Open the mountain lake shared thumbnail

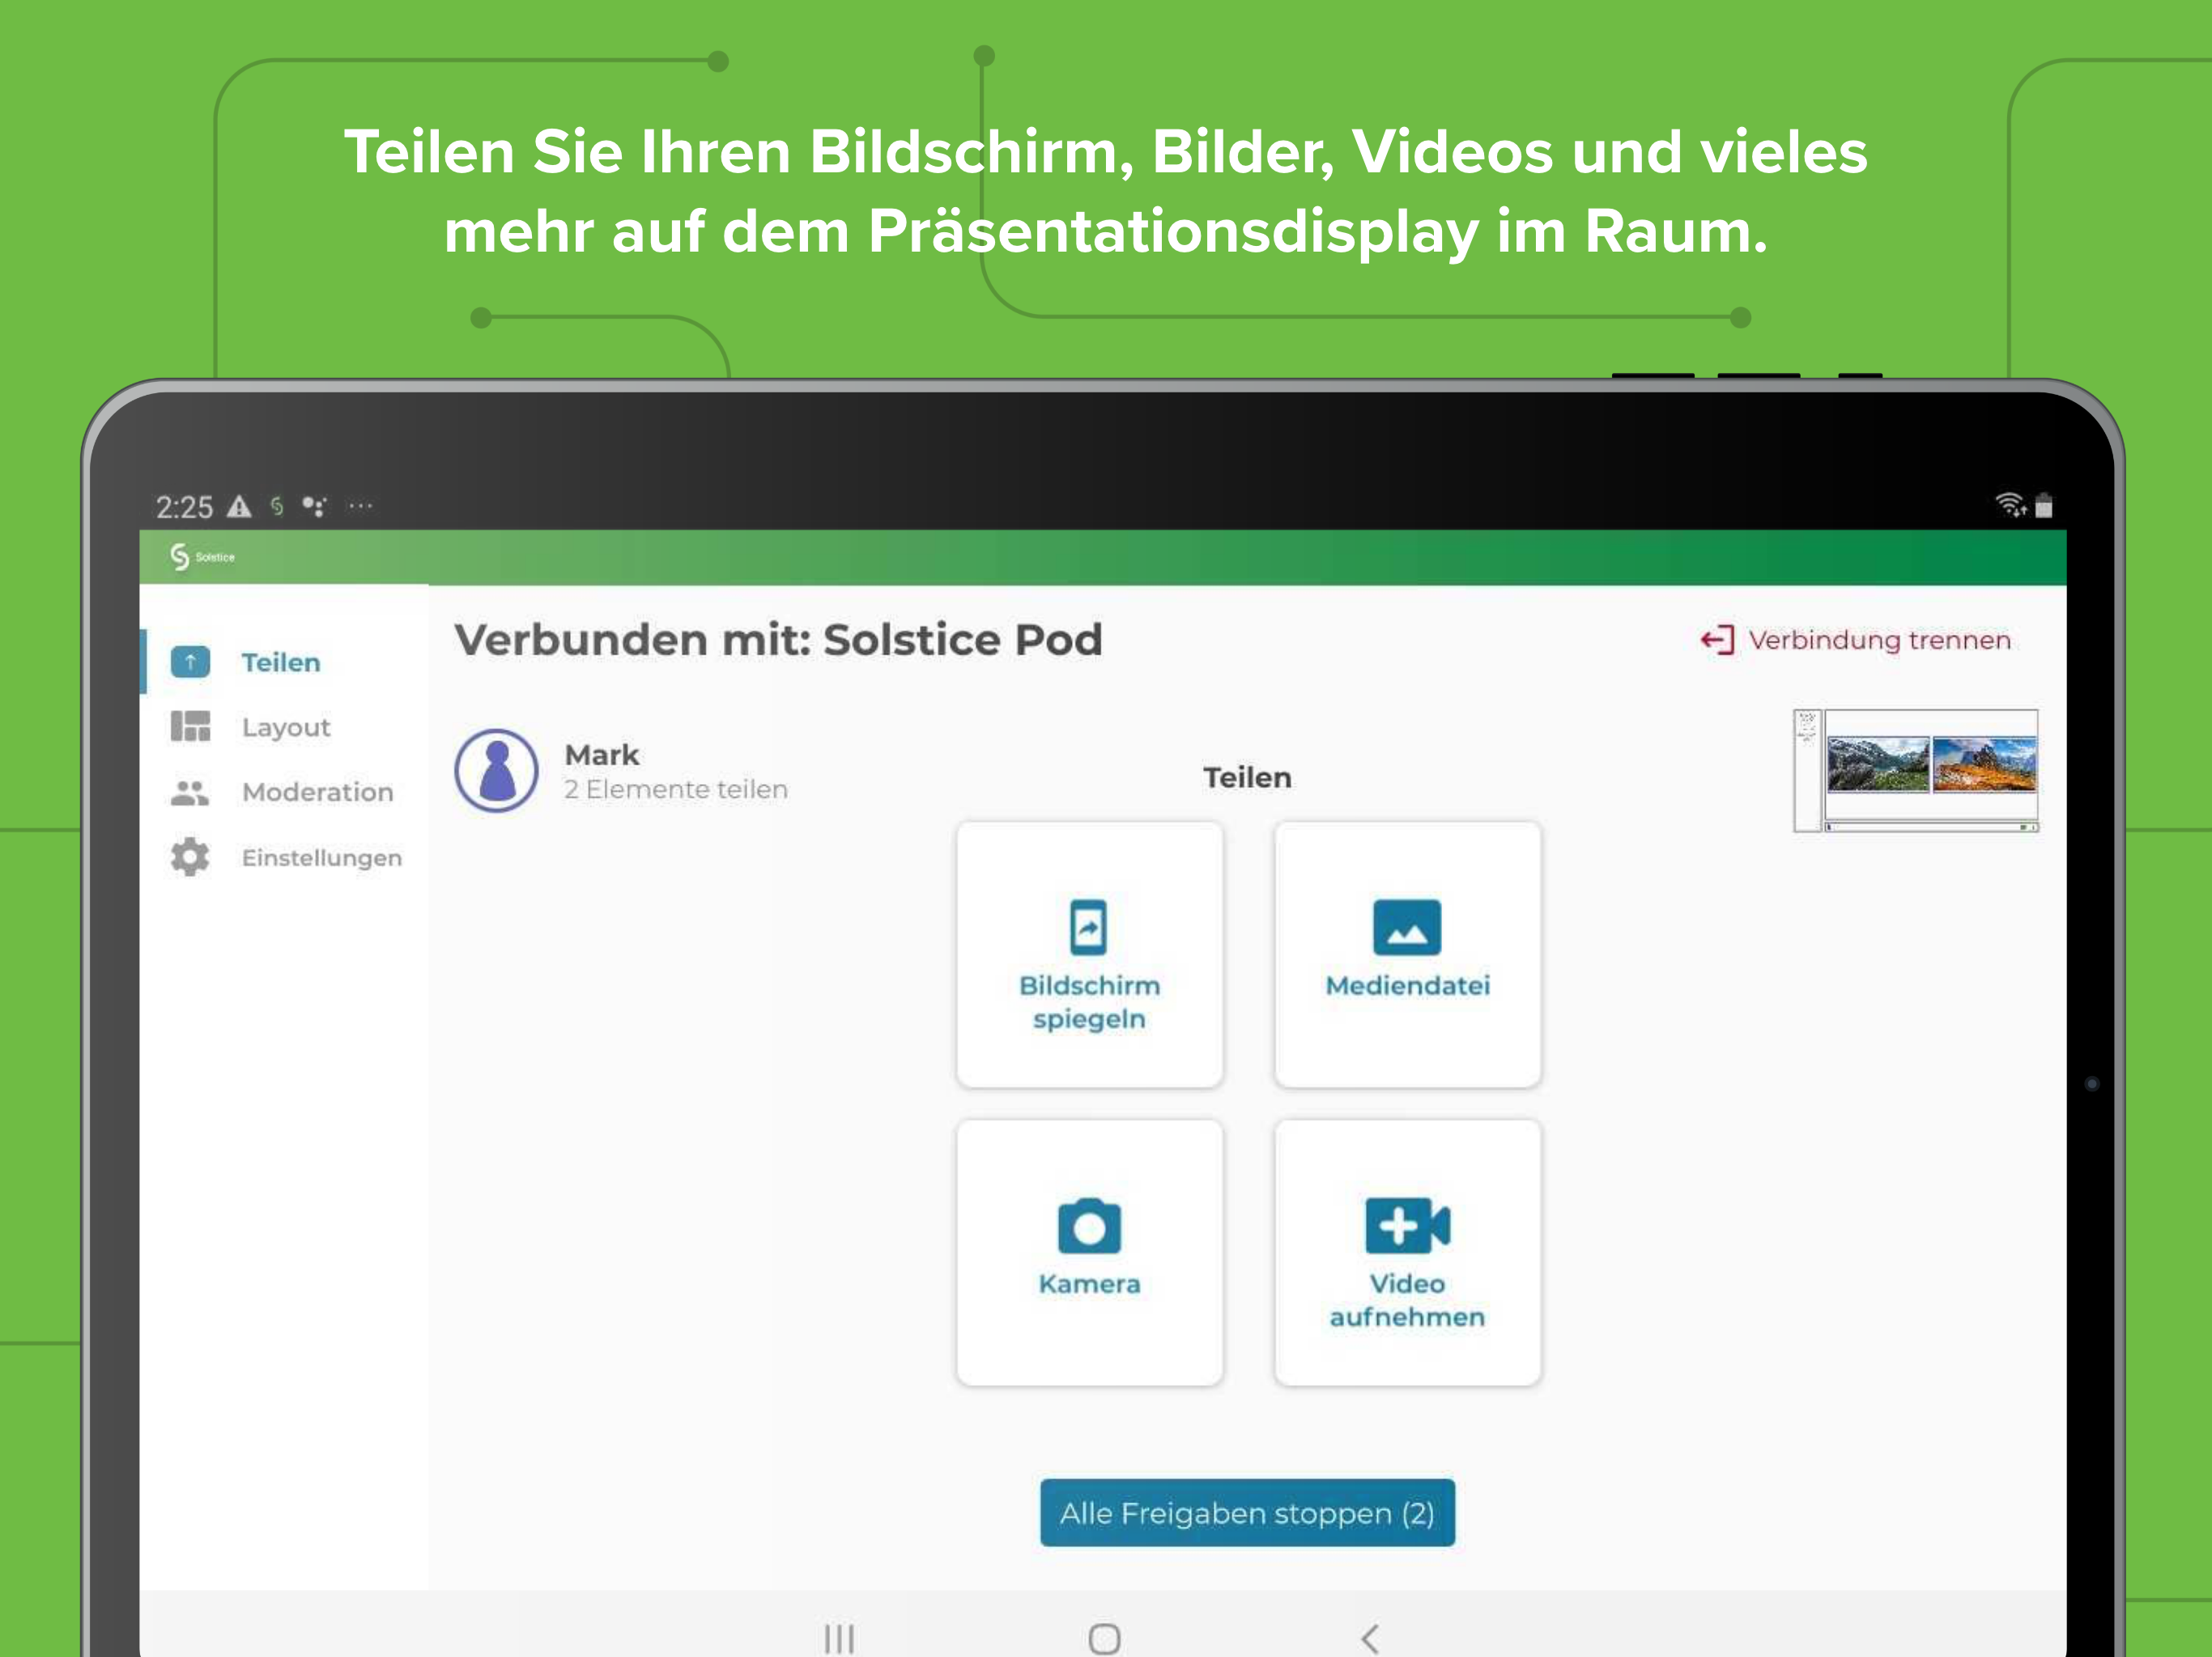point(1878,765)
